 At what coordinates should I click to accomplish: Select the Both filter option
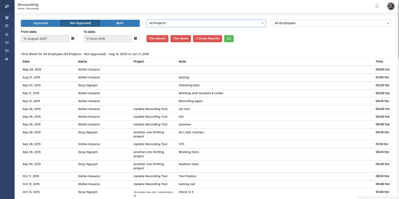tap(120, 23)
